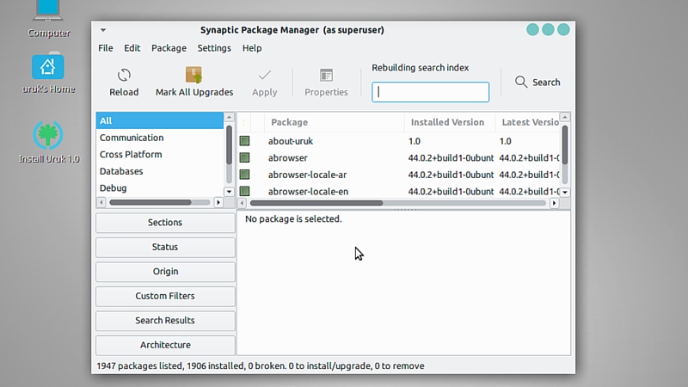The image size is (688, 387).
Task: Select the abrowser-locale-en package name
Action: click(309, 191)
